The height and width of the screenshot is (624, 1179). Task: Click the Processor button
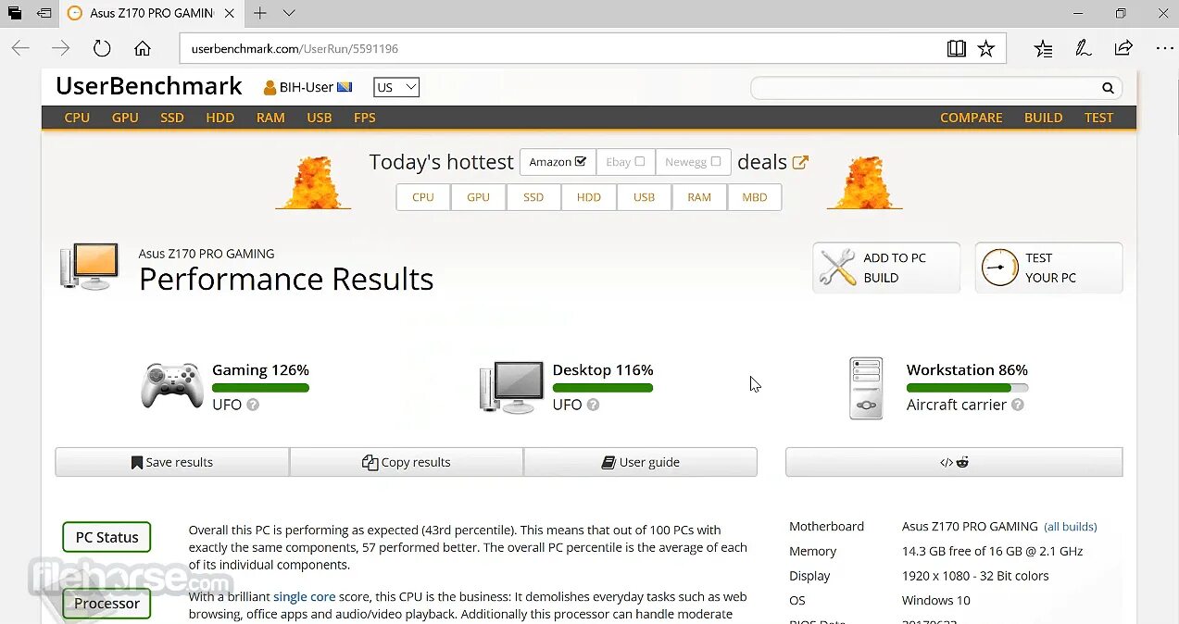[107, 604]
